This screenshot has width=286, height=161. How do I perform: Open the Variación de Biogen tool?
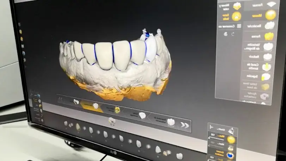coord(259,47)
